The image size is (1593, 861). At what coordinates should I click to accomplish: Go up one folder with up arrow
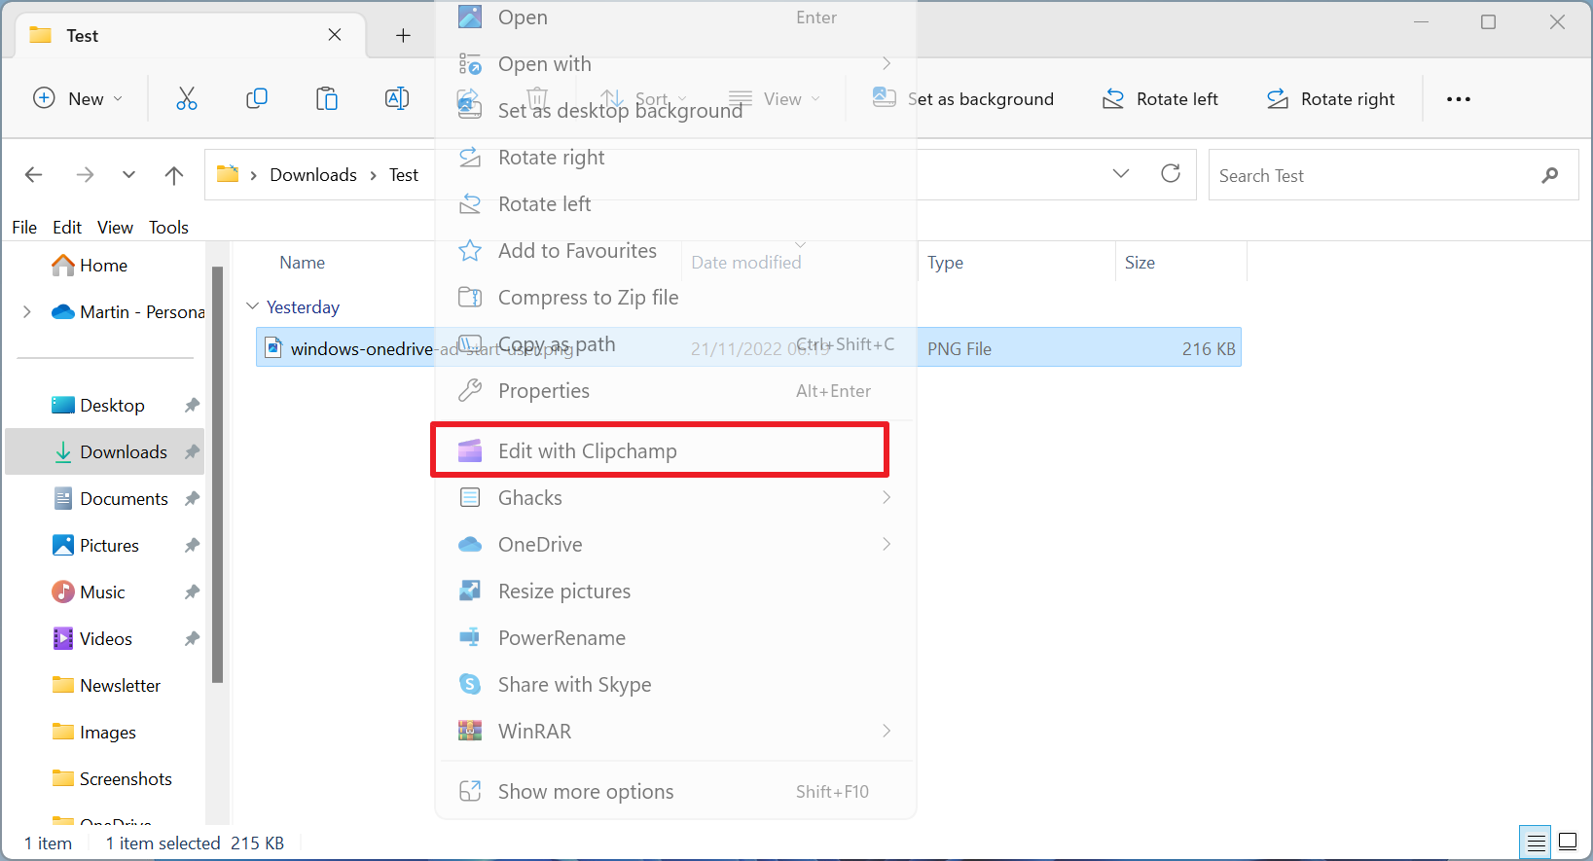(x=174, y=175)
